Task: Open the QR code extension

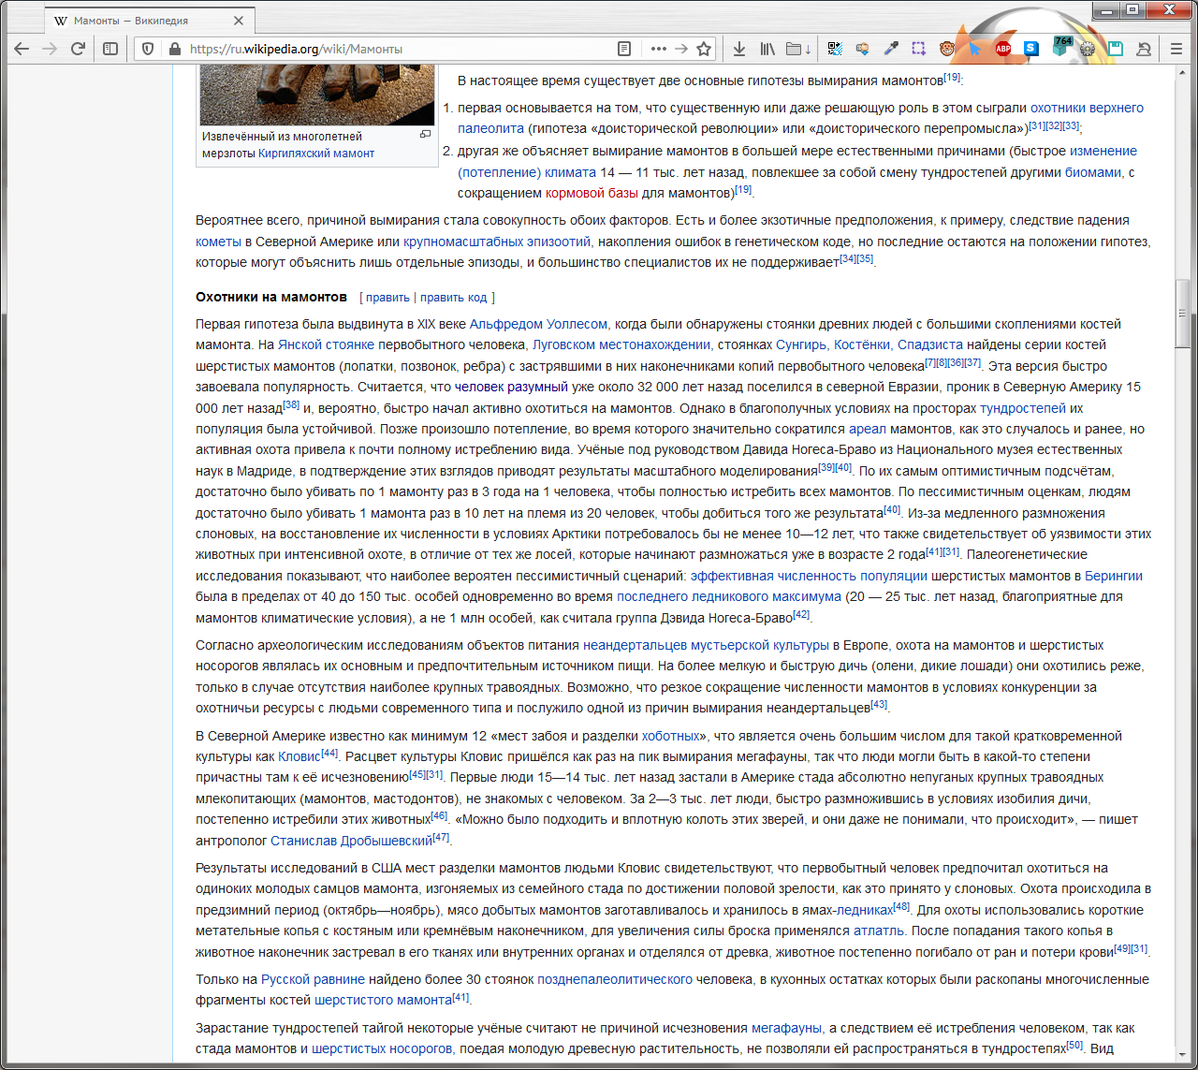Action: tap(835, 49)
